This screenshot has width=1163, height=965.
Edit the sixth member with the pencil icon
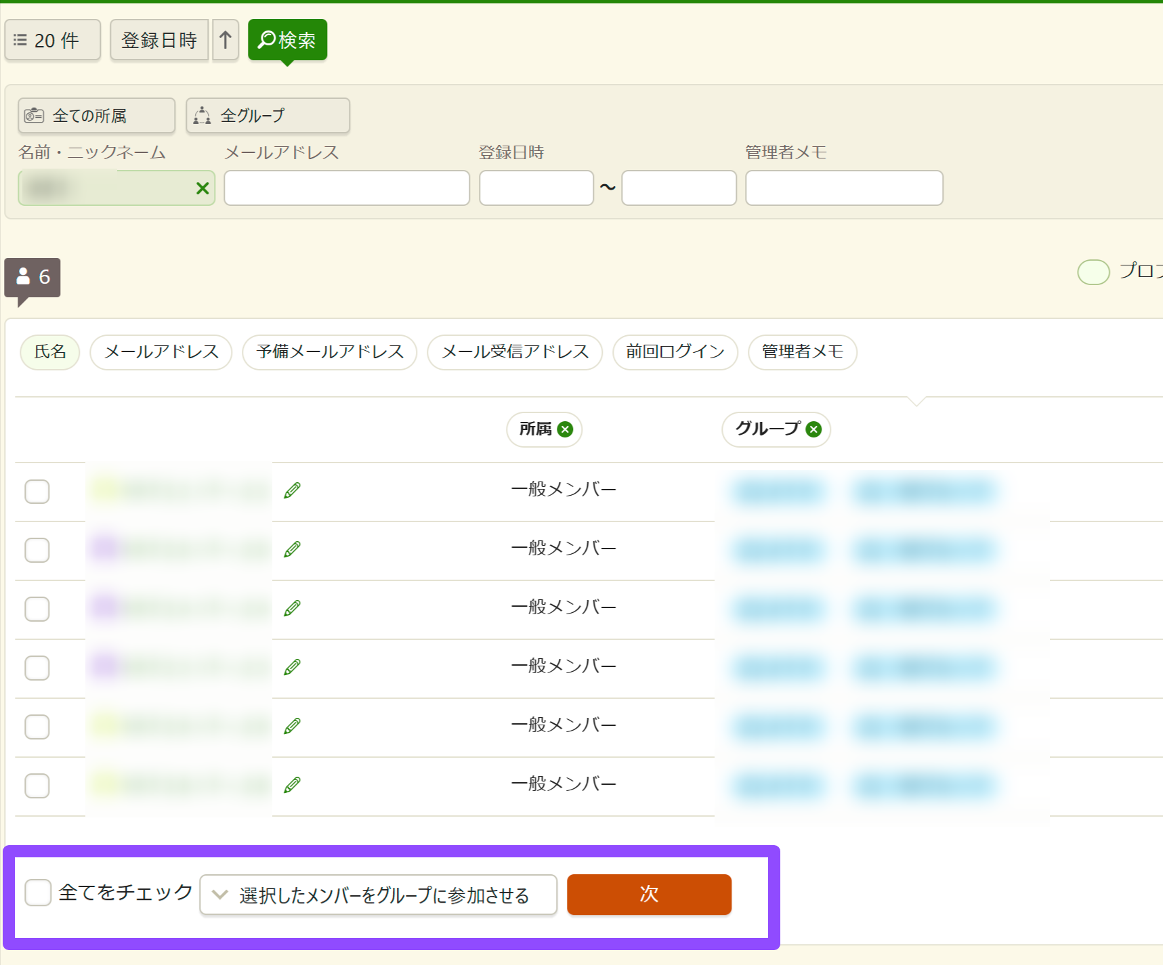point(292,785)
